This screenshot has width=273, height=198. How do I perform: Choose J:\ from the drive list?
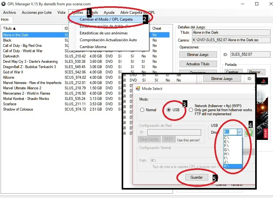point(233,162)
